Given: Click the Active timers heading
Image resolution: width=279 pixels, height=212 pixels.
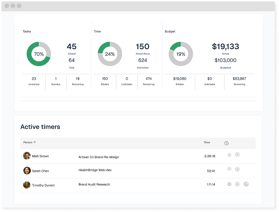Looking at the screenshot, I should pyautogui.click(x=40, y=127).
